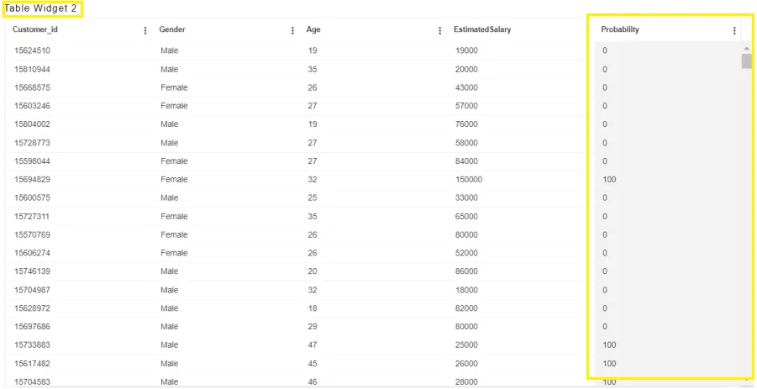Sort by the Customer_id column header

click(x=35, y=29)
